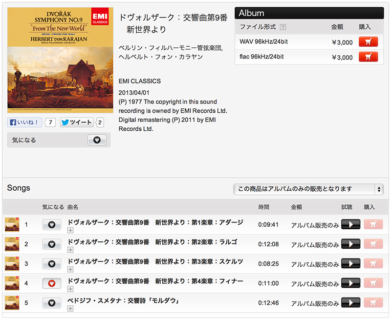Expand plus details under モルダウ track
Image resolution: width=391 pixels, height=320 pixels.
[70, 309]
